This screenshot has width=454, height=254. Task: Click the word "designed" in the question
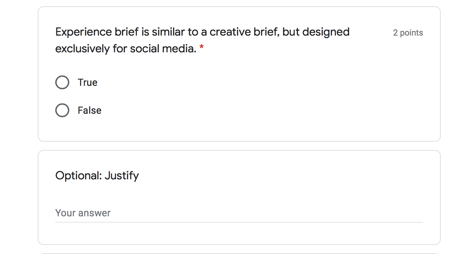[x=326, y=32]
